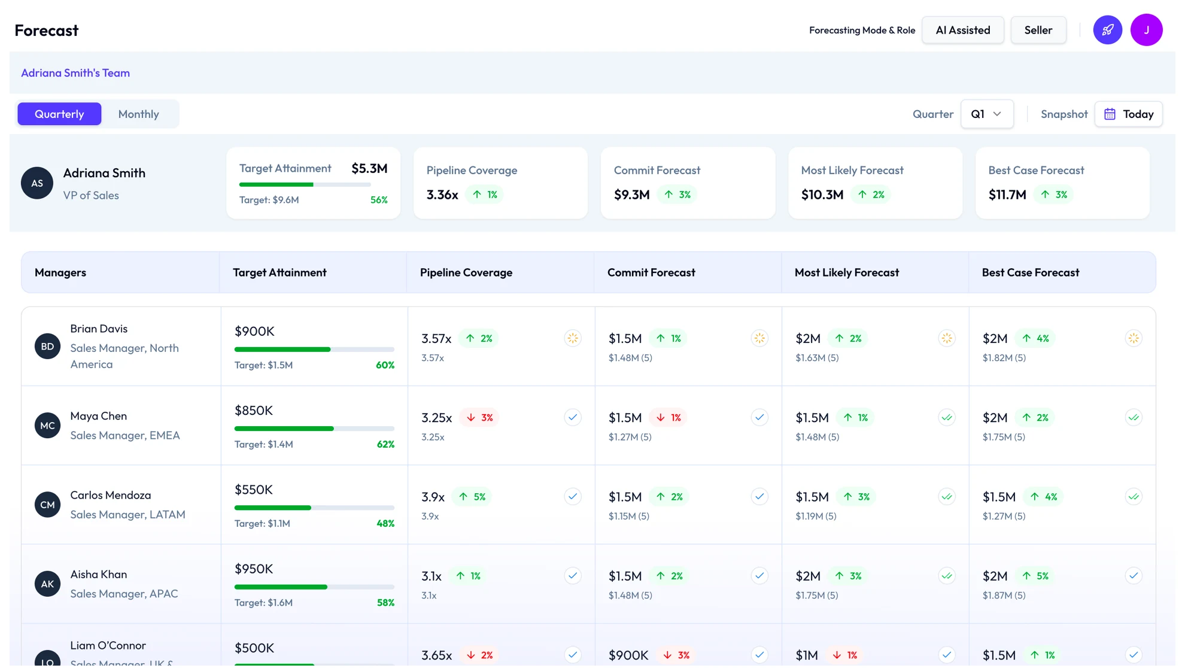Click Brian Davis Pipeline Coverage pending icon
Screen dimensions: 1185x668
click(x=573, y=338)
